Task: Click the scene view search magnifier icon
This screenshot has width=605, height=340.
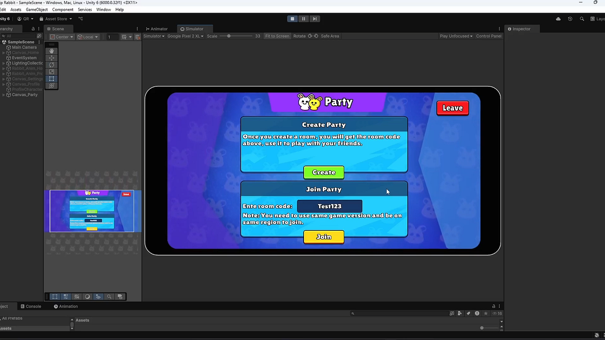Action: tap(109, 296)
